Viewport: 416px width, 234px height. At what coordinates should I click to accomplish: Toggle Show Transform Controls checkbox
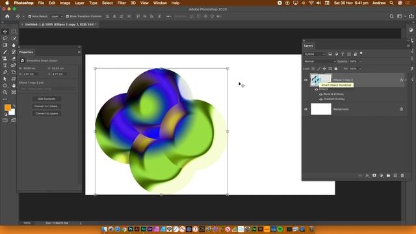pos(68,16)
